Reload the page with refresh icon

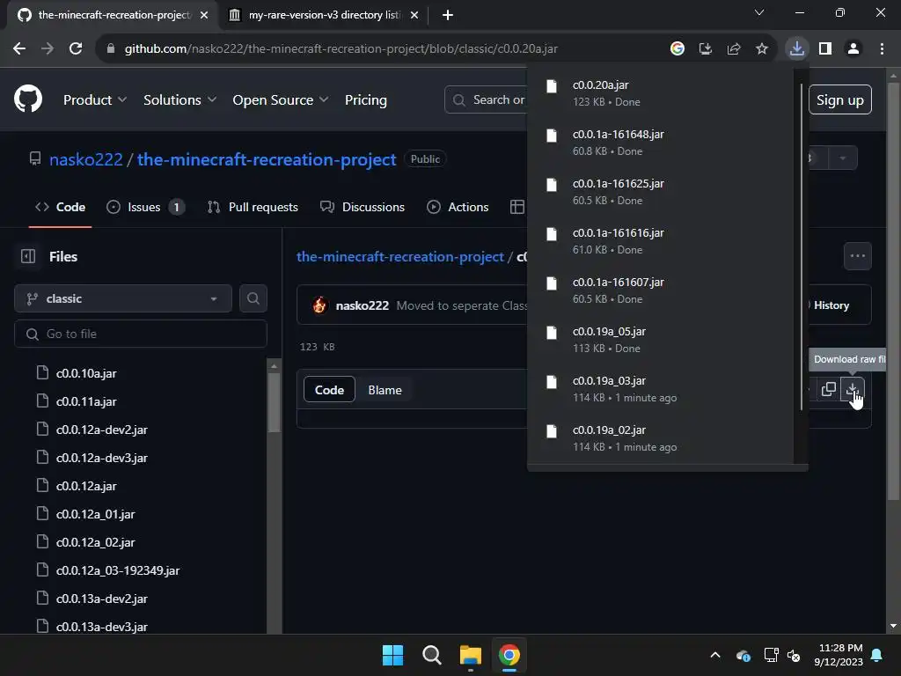click(x=76, y=49)
